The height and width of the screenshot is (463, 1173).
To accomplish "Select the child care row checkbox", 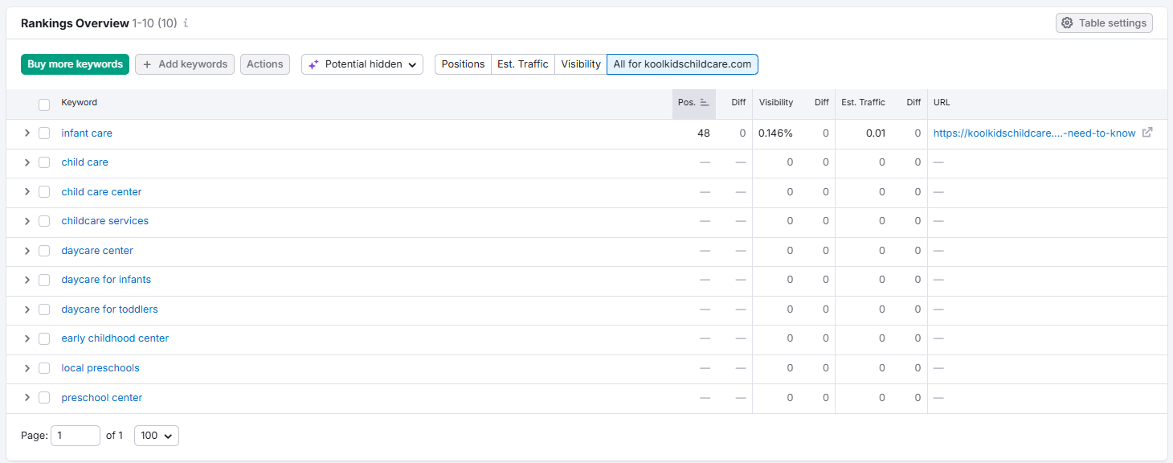I will click(44, 162).
